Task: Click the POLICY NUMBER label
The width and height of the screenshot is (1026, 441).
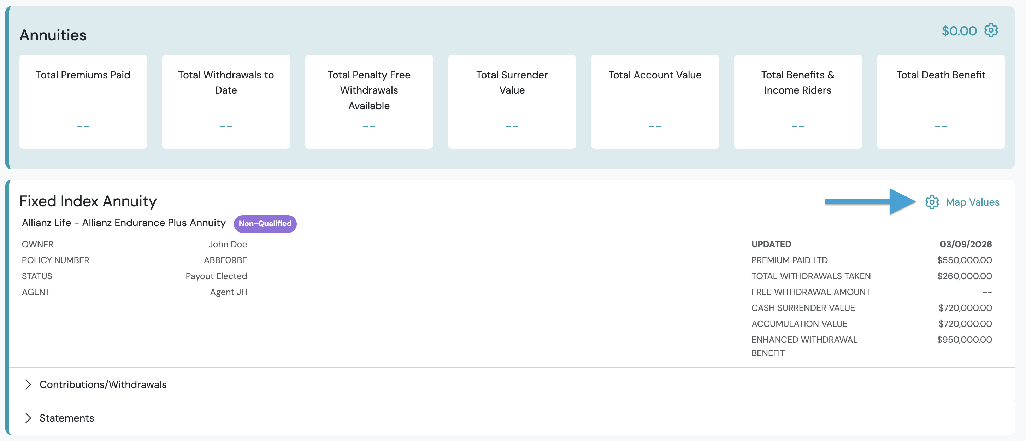Action: pos(55,260)
